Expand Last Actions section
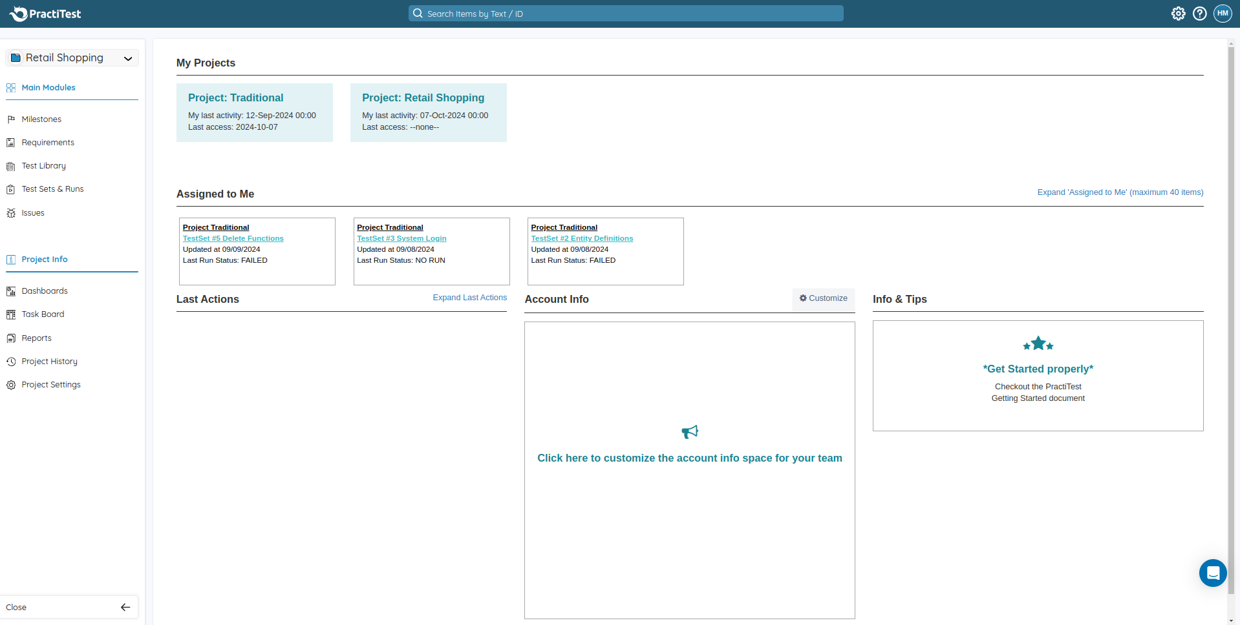Image resolution: width=1240 pixels, height=625 pixels. [x=469, y=298]
